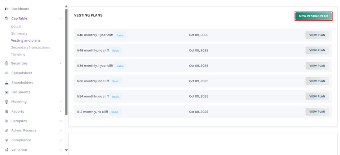Expand the Reports submenu chevron
The width and height of the screenshot is (340, 155).
pos(60,112)
